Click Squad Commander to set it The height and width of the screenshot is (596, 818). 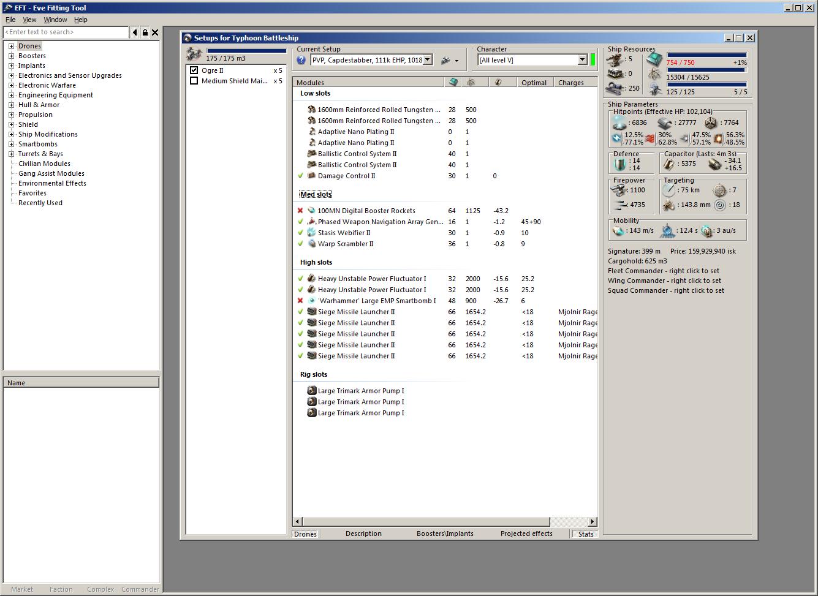coord(666,290)
